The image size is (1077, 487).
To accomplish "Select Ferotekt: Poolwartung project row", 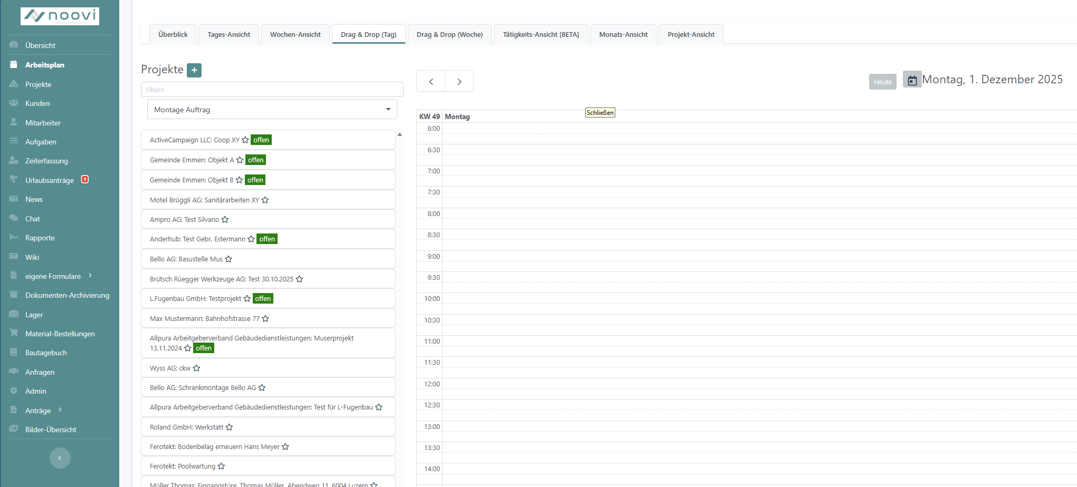I will 268,466.
